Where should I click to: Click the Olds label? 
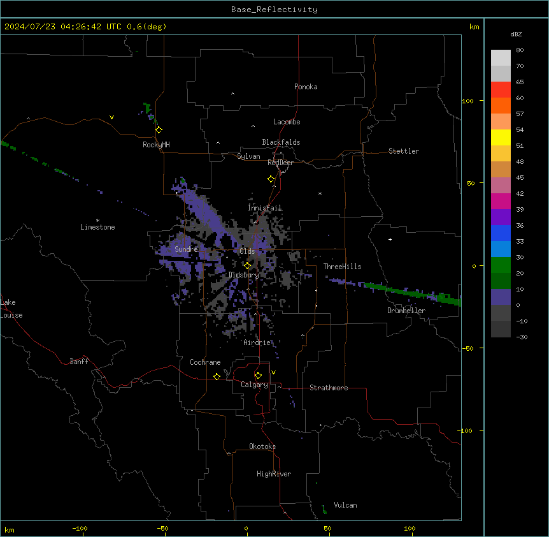pos(247,251)
